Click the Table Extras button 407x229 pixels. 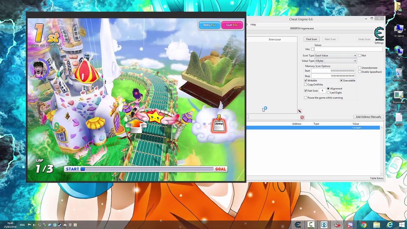pos(376,178)
